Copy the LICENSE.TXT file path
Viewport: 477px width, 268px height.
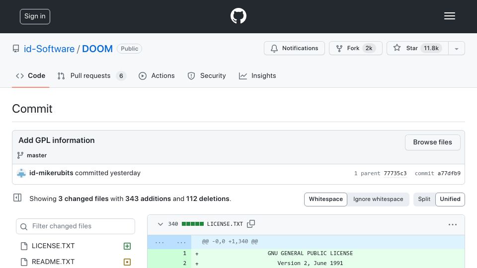[x=251, y=224]
